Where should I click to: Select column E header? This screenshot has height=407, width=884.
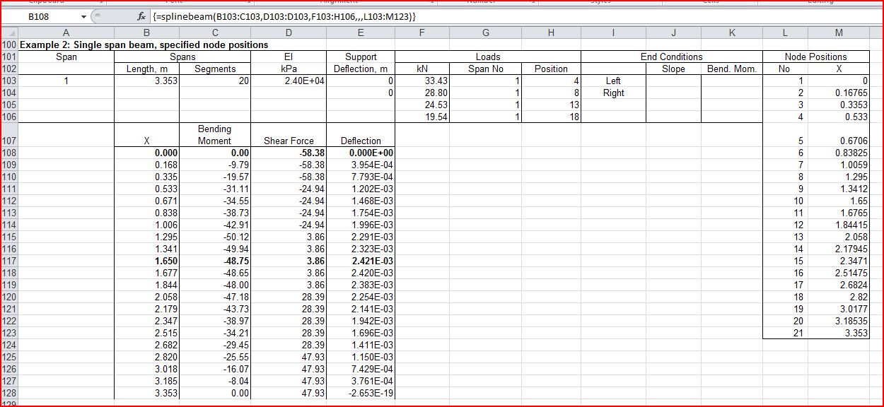click(361, 33)
